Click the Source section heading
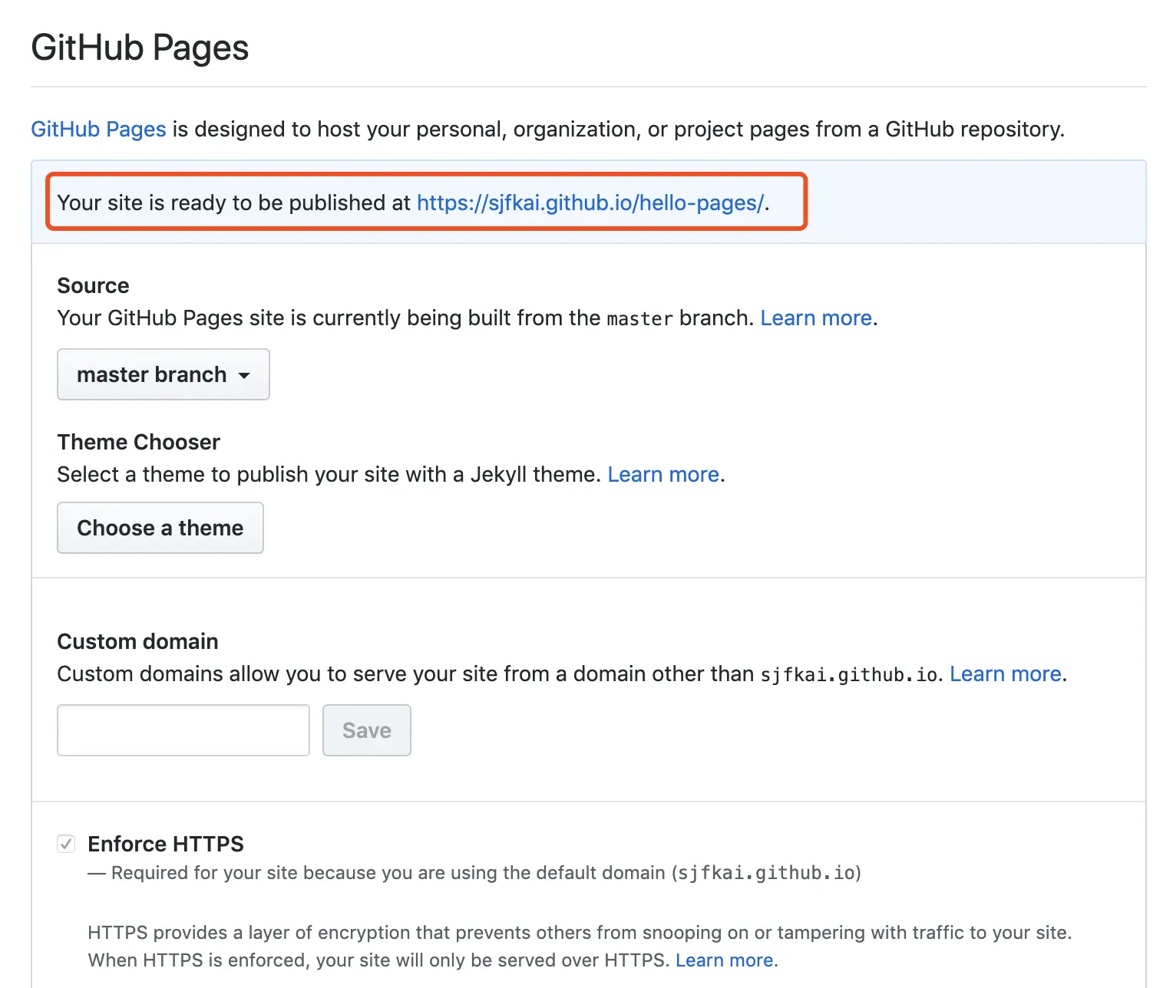Image resolution: width=1173 pixels, height=988 pixels. 93,285
